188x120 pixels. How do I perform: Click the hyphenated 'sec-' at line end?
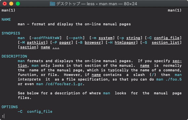click(x=177, y=61)
